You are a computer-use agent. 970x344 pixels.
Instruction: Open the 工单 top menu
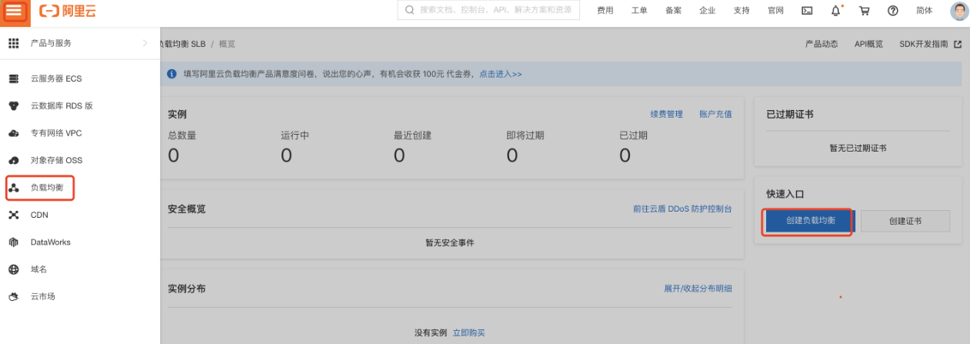pos(639,11)
